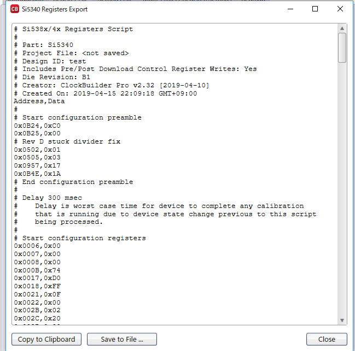Screen dimensions: 355x351
Task: Click the Copy to Clipboard button
Action: coord(46,339)
